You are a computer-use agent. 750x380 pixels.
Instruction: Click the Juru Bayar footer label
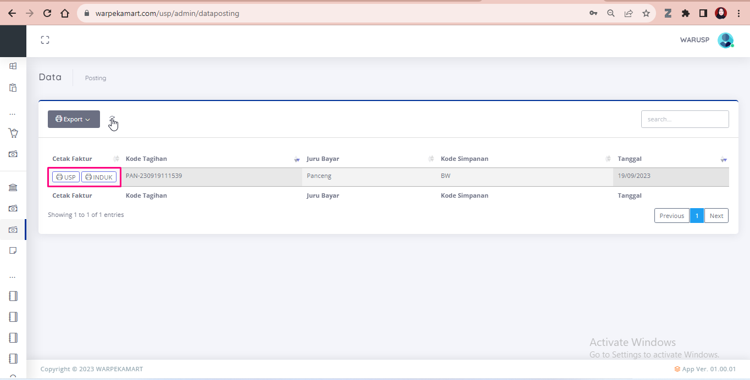(x=323, y=195)
